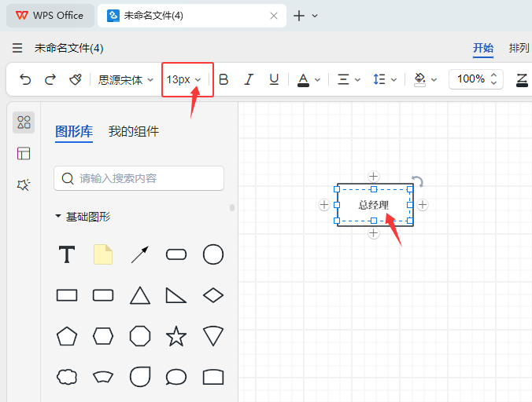Click the line style icon beside the zoom box
This screenshot has width=532, height=402.
point(522,80)
